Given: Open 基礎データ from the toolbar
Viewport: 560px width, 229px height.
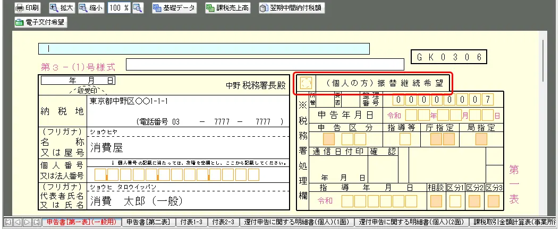Looking at the screenshot, I should (x=174, y=8).
